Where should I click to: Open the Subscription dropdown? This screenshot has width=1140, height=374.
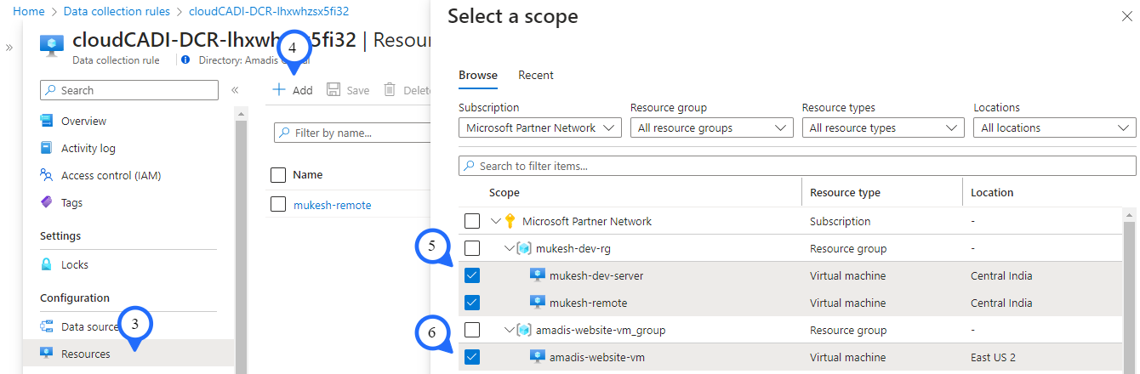click(x=539, y=127)
